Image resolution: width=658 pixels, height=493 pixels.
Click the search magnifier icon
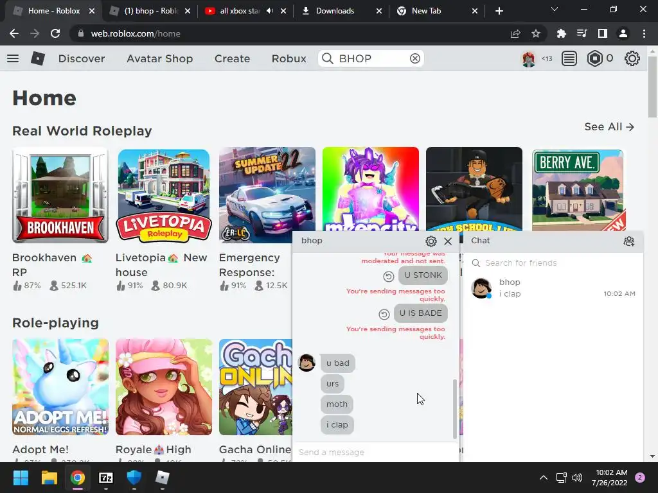[328, 58]
